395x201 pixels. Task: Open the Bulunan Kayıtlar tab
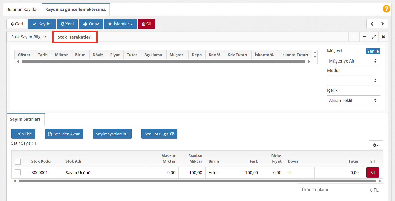(22, 9)
